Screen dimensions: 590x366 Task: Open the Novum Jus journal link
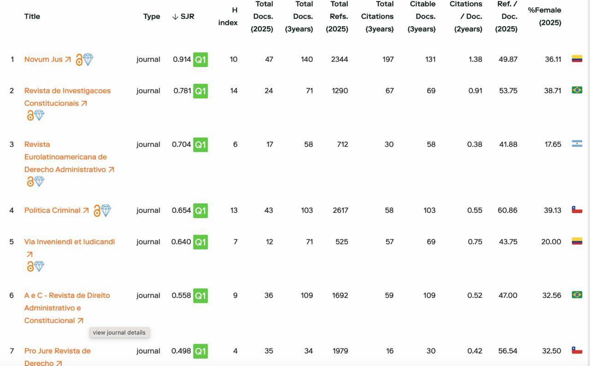(43, 59)
